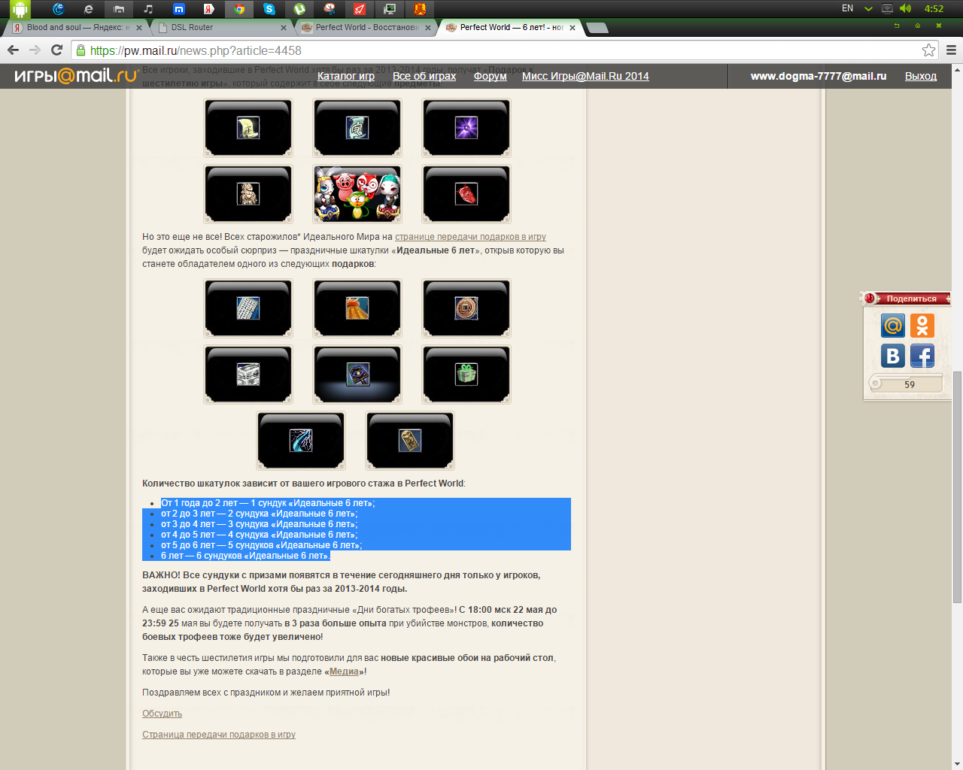The width and height of the screenshot is (963, 770).
Task: Bookmark this page with the star icon
Action: 929,50
